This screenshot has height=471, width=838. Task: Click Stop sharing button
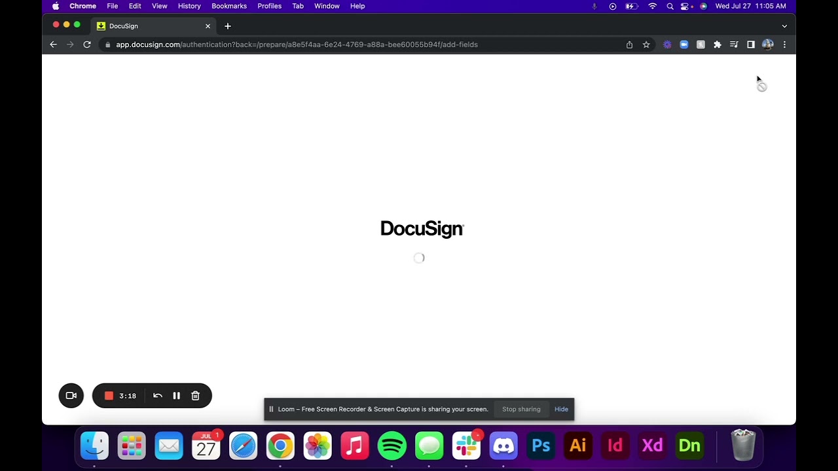[x=521, y=410]
